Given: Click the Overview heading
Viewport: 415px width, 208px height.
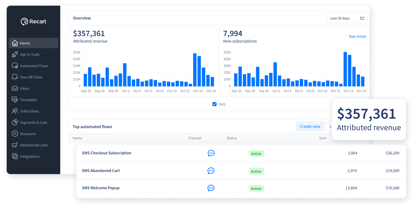Looking at the screenshot, I should pyautogui.click(x=82, y=18).
